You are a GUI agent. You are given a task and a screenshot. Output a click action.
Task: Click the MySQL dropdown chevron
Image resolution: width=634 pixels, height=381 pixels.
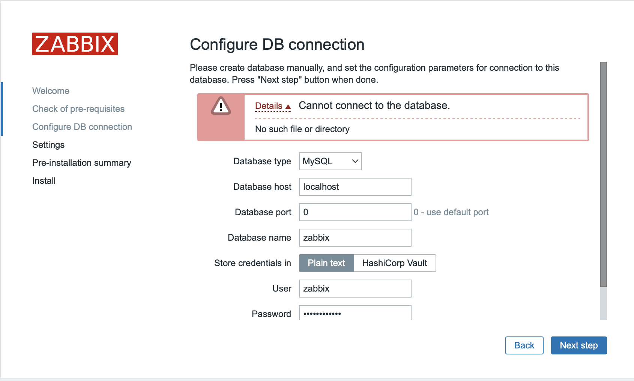click(355, 161)
